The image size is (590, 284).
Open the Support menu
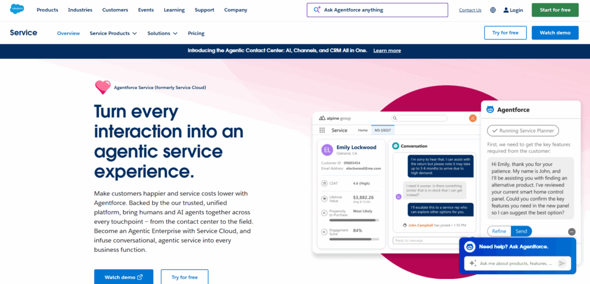coord(205,10)
